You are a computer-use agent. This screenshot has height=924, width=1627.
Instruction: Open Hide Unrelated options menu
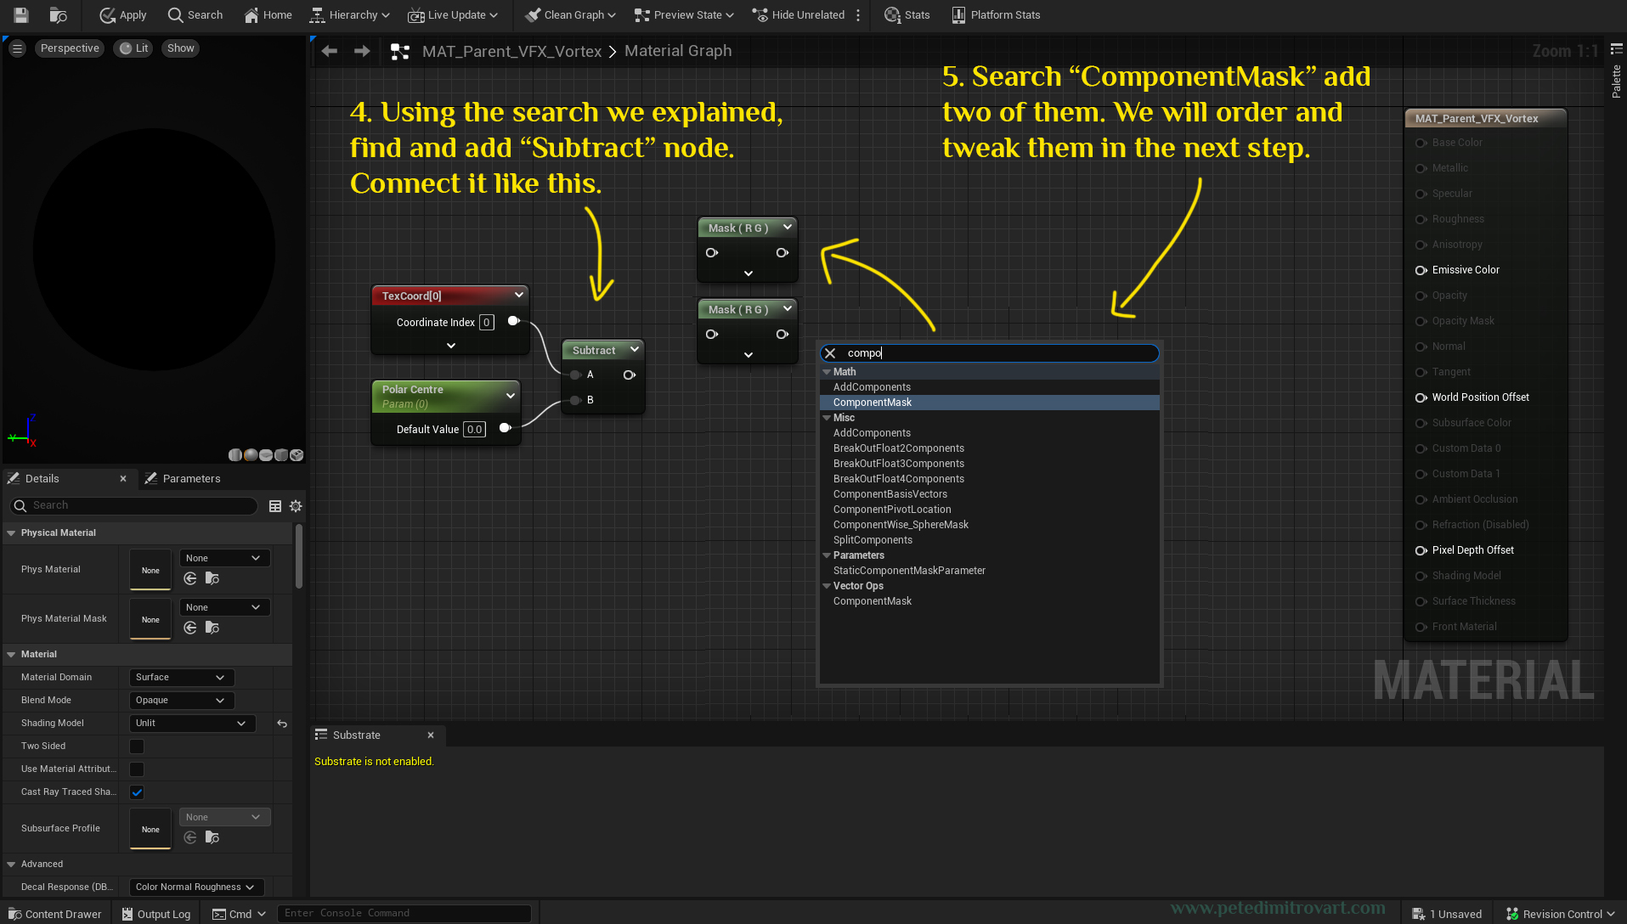pyautogui.click(x=858, y=14)
